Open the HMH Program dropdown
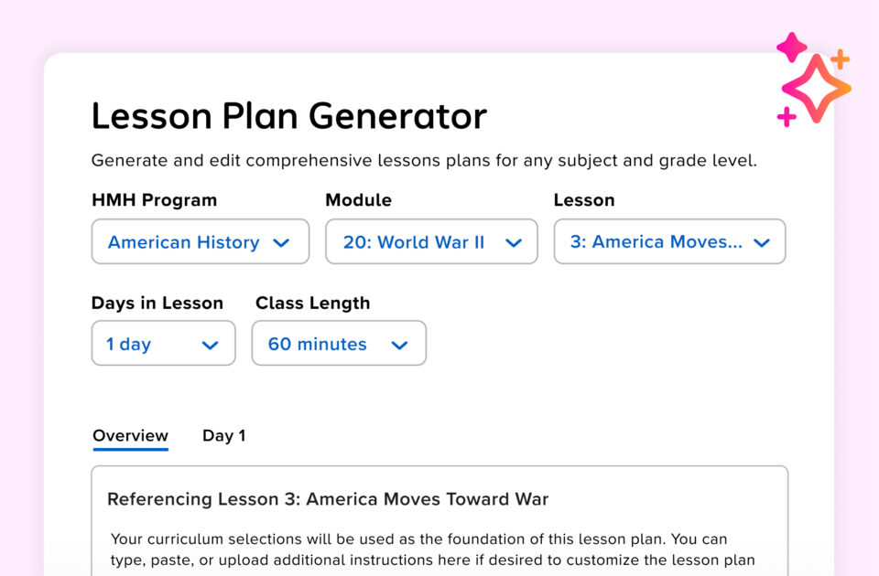The width and height of the screenshot is (879, 576). tap(200, 241)
